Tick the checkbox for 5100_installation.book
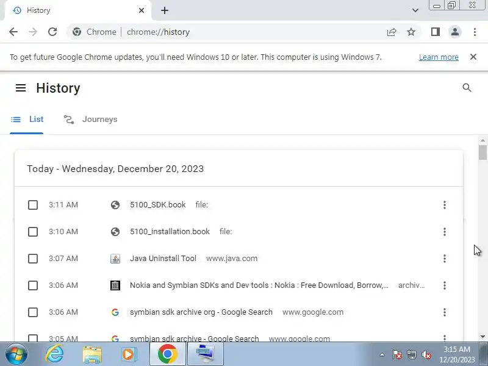 pyautogui.click(x=33, y=232)
